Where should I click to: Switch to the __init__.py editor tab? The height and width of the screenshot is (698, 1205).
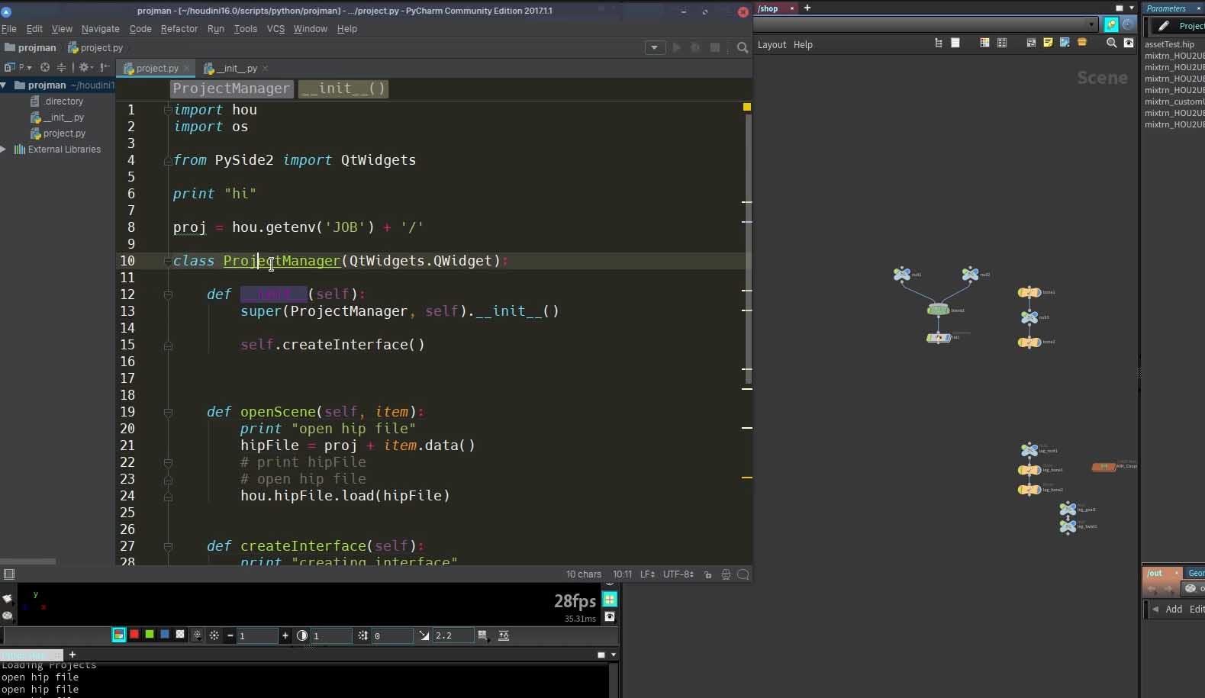(x=236, y=69)
